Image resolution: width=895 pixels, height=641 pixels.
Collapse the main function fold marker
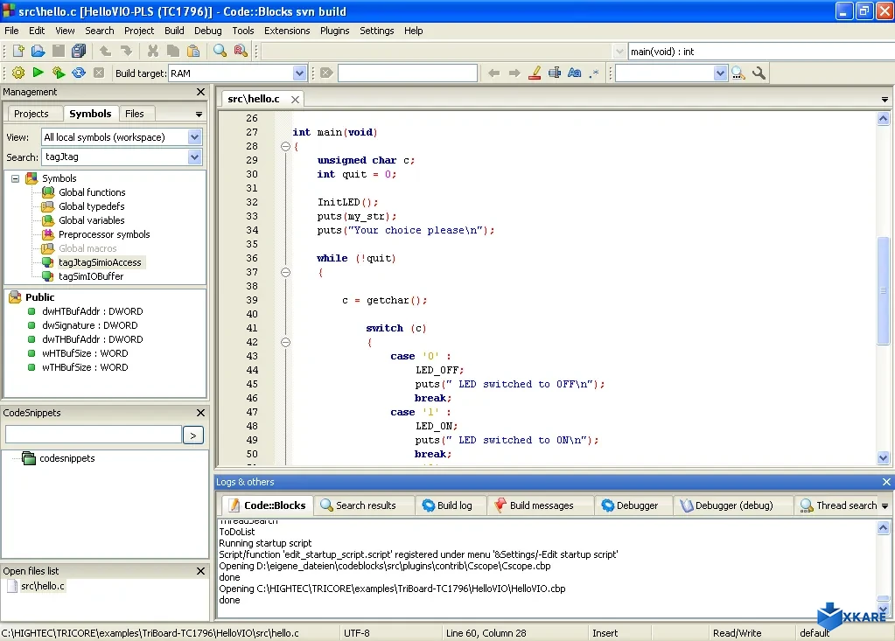[x=285, y=146]
